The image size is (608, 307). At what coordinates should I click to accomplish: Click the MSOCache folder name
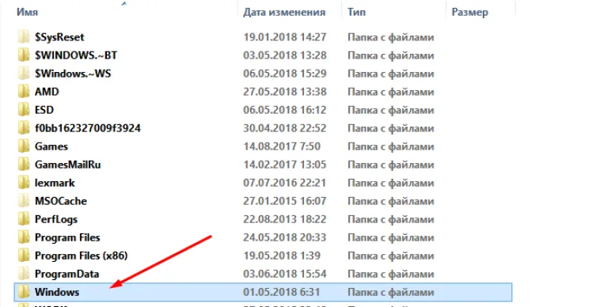click(61, 201)
